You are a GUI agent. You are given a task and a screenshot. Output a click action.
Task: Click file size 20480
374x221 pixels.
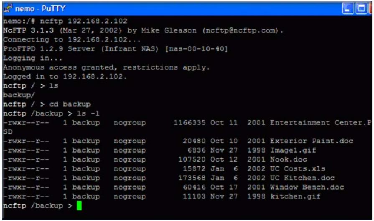[194, 141]
